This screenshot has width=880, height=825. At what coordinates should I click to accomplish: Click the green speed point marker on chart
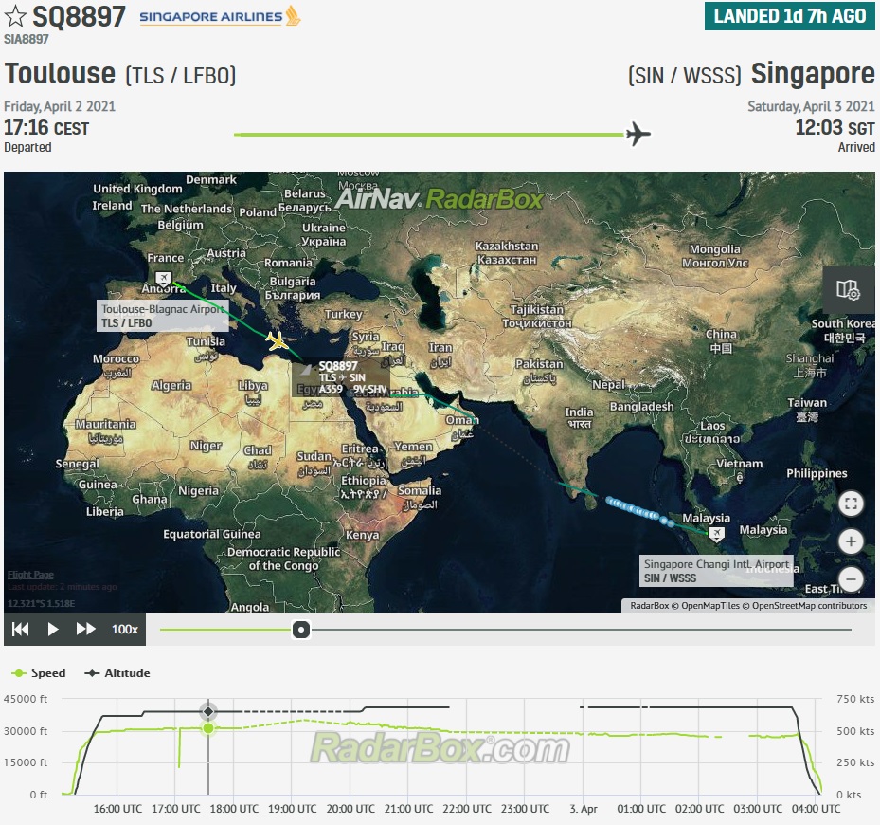pyautogui.click(x=208, y=728)
